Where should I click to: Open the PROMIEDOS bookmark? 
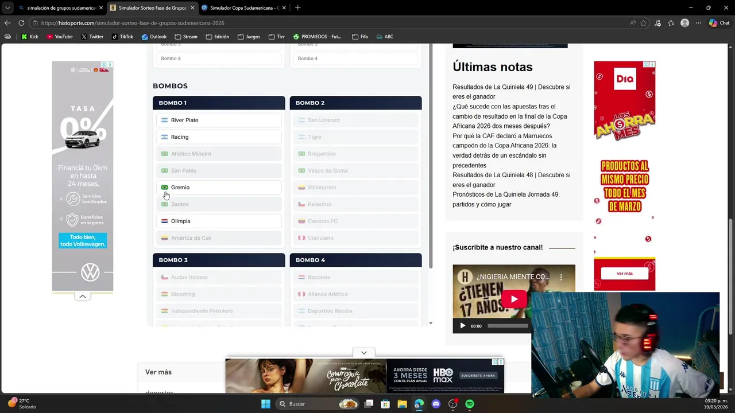coord(317,37)
